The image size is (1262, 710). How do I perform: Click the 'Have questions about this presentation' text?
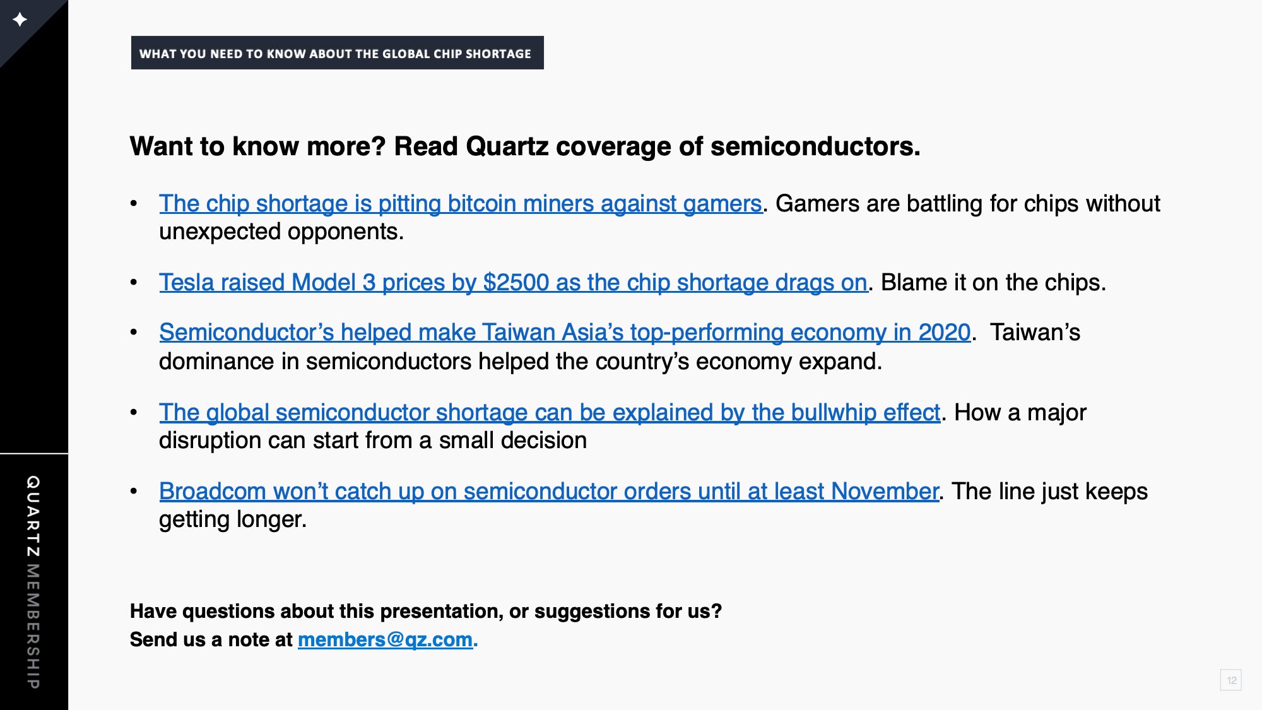tap(426, 611)
